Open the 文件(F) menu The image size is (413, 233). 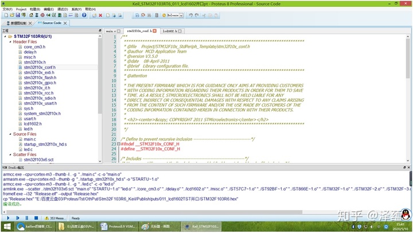click(x=7, y=9)
